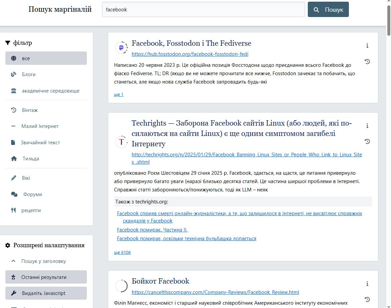Viewport: 391px width, 308px height.
Task: Click the home icon beside Тильда
Action: [x=14, y=158]
